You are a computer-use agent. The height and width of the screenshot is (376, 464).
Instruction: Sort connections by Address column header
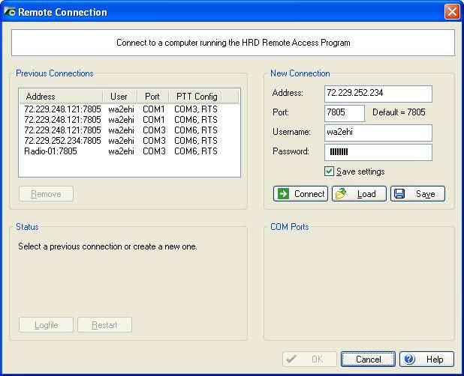pyautogui.click(x=60, y=97)
